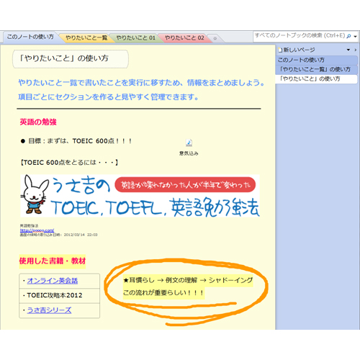Image resolution: width=360 pixels, height=360 pixels.
Task: Click the search magnifier icon
Action: (348, 36)
